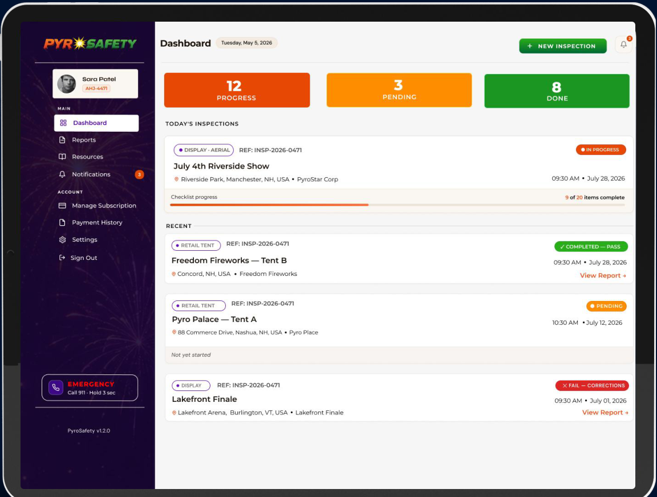Click Retail Tent tag on Freedom Fireworks
This screenshot has height=497, width=657.
(x=196, y=245)
